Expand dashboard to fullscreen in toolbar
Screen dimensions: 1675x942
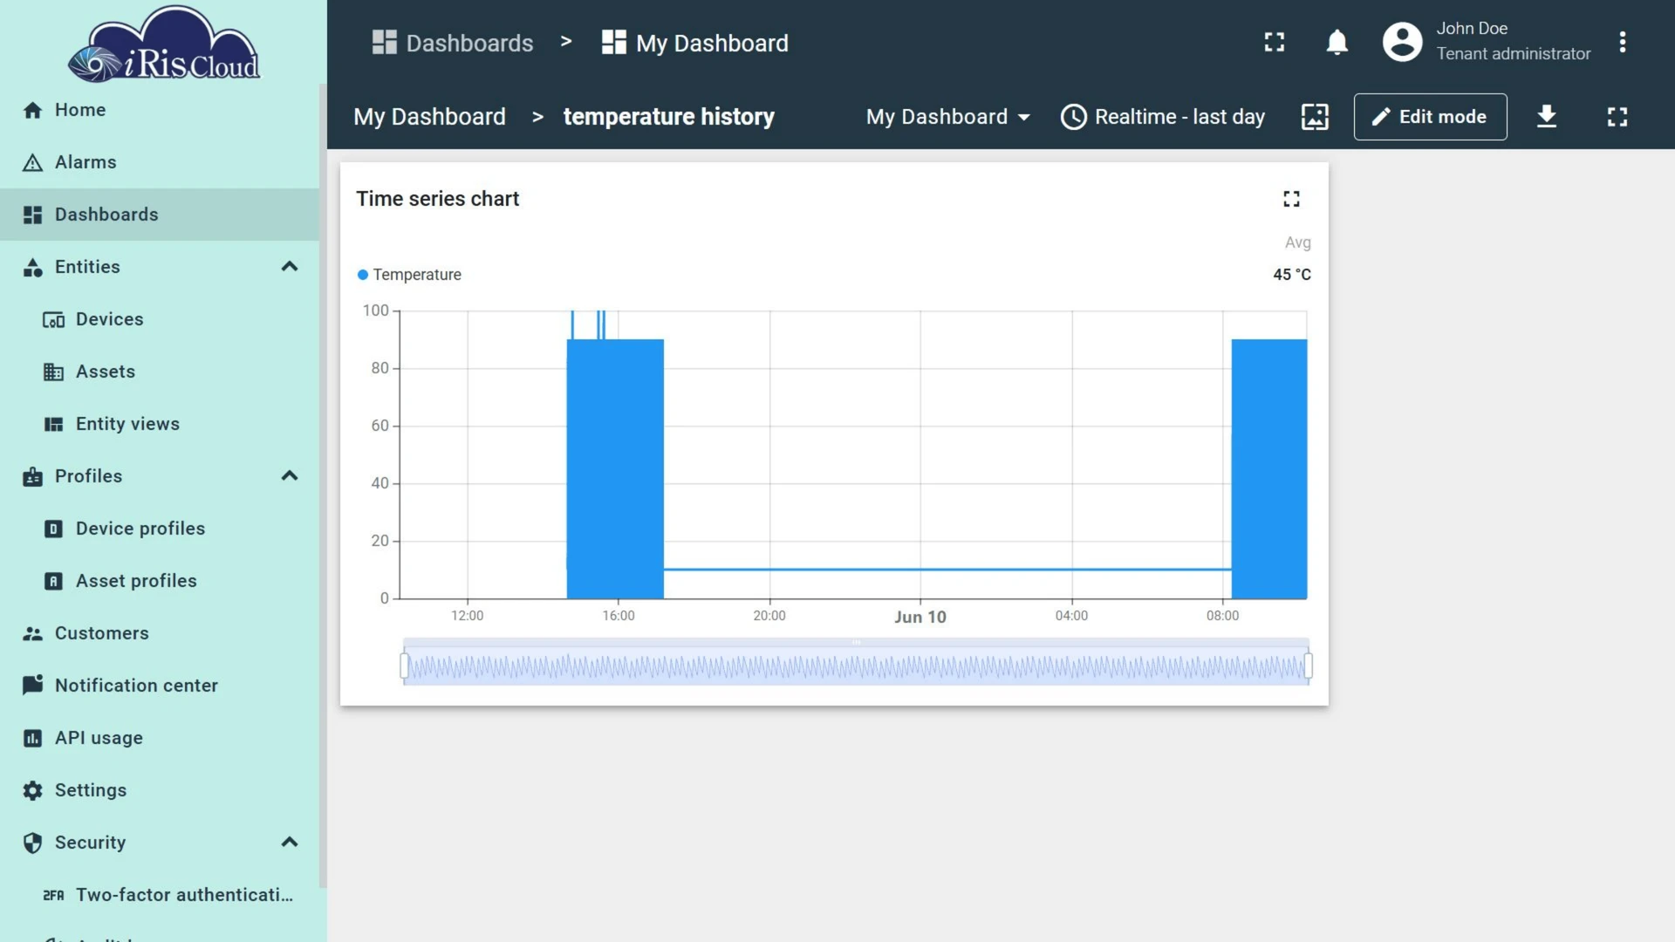point(1617,116)
